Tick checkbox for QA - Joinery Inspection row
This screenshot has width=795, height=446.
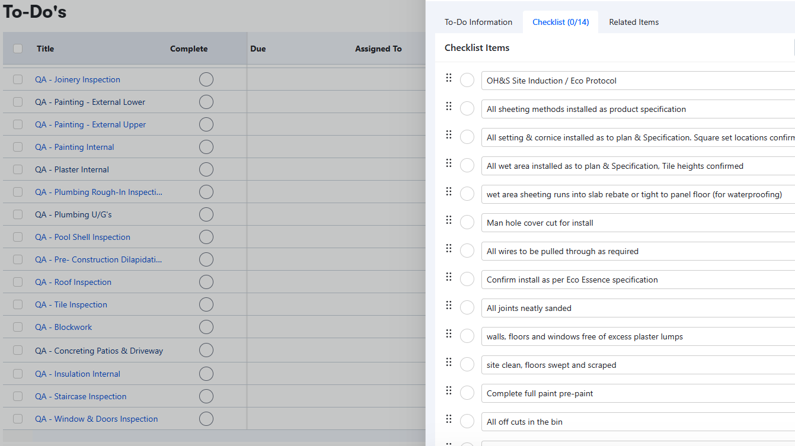(x=18, y=79)
